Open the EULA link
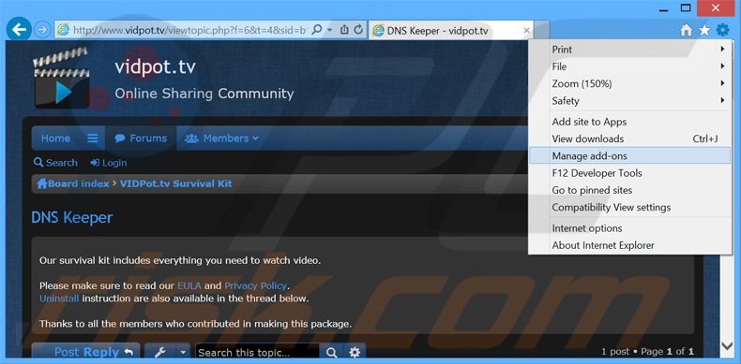 (x=189, y=285)
